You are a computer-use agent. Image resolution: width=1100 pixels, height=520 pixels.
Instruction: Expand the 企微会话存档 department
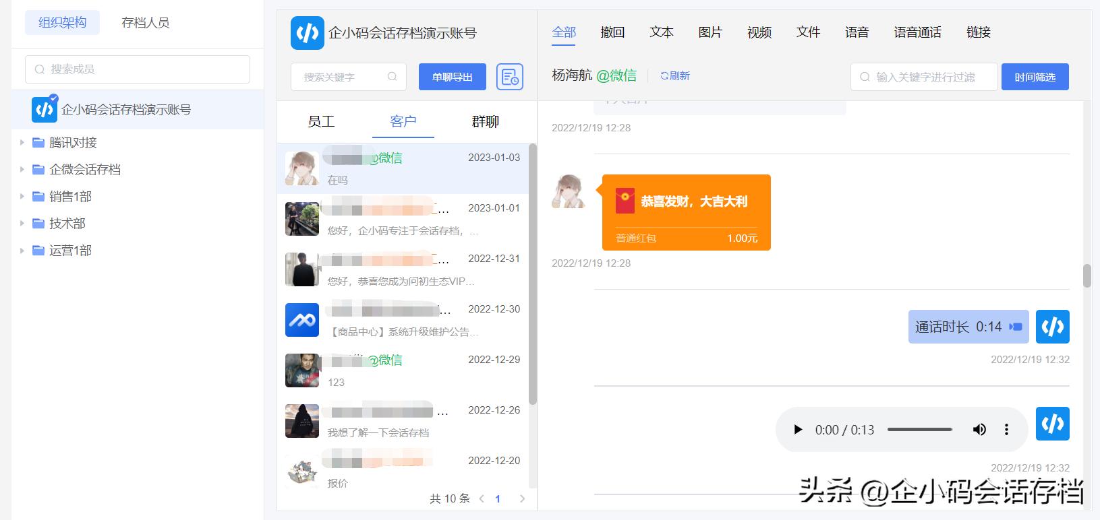(x=22, y=170)
